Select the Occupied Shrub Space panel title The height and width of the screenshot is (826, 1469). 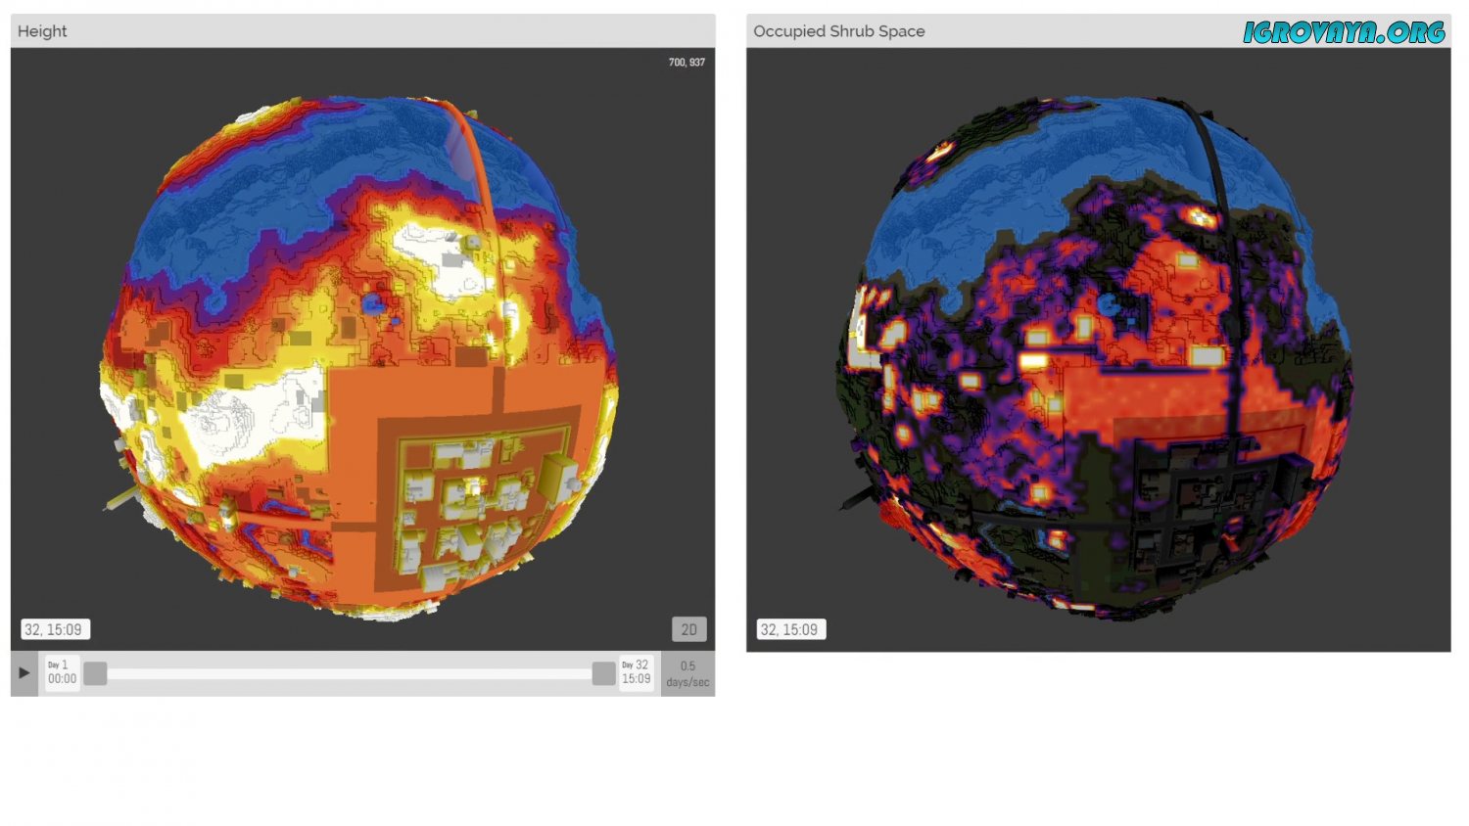838,31
